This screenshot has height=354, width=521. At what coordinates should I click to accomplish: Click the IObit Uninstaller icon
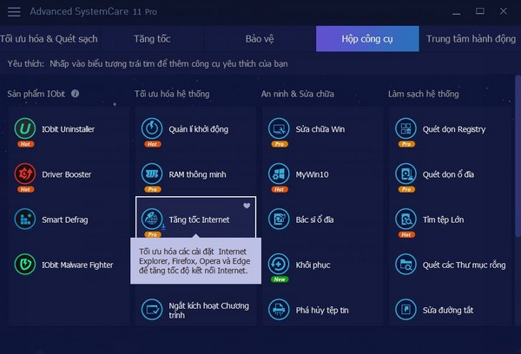pyautogui.click(x=25, y=128)
